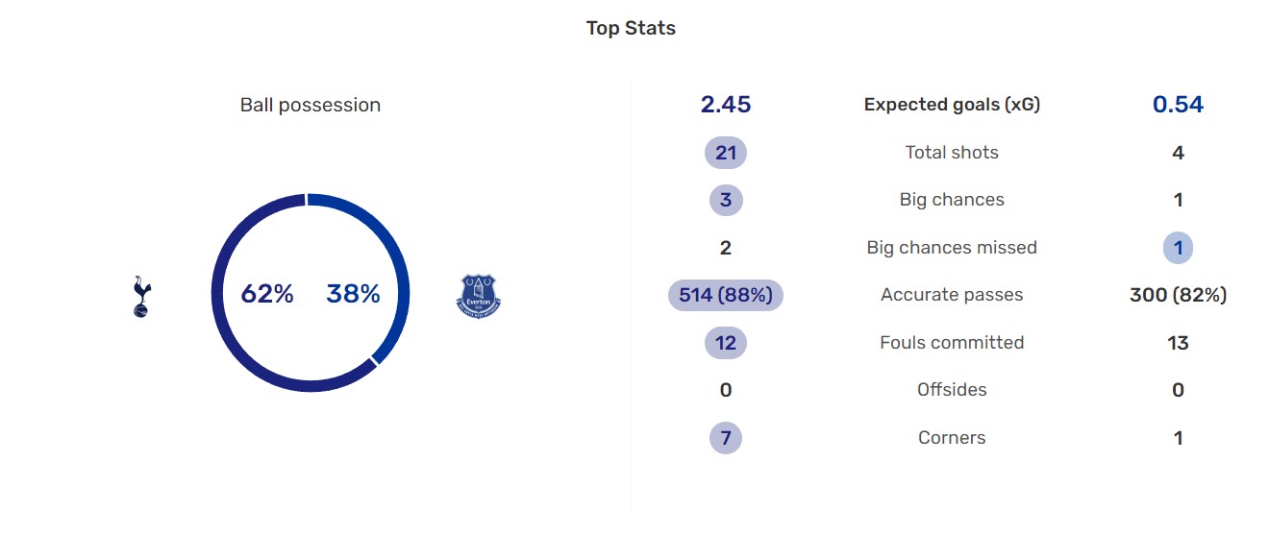Click the 0.54 expected goals value
This screenshot has width=1269, height=535.
click(x=1178, y=105)
